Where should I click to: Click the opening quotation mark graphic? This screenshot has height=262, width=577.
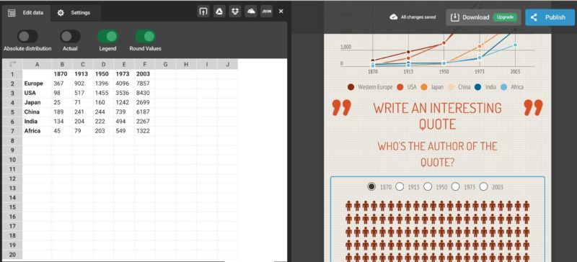(341, 108)
